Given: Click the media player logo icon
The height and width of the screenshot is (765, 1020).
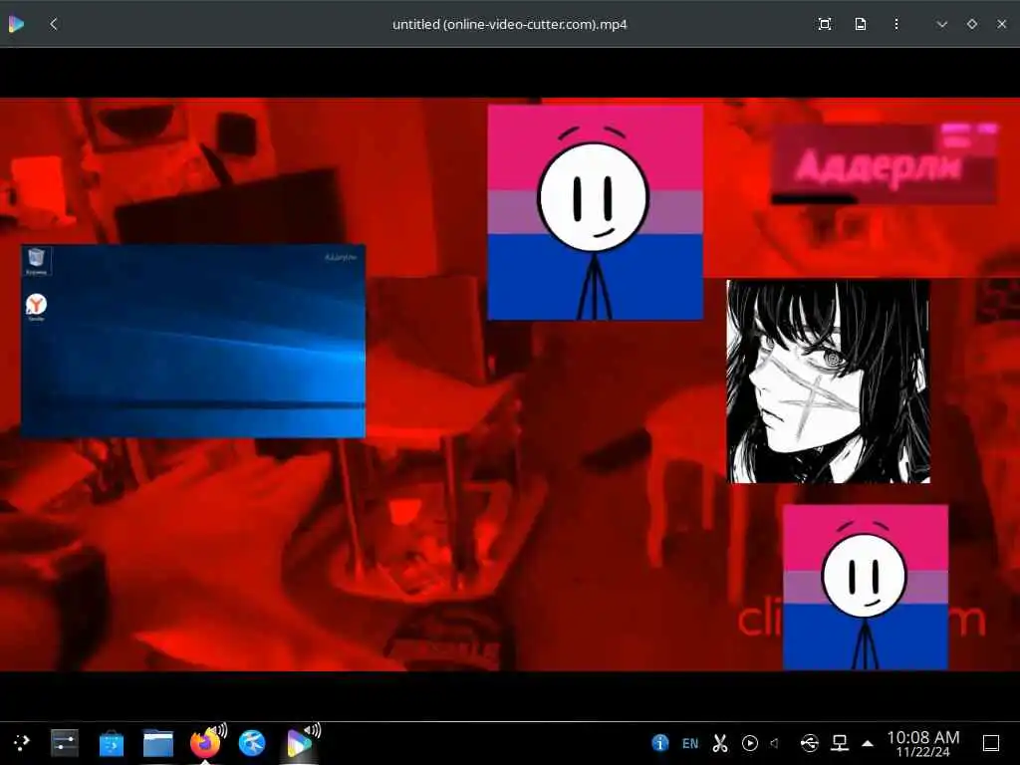Looking at the screenshot, I should 16,24.
